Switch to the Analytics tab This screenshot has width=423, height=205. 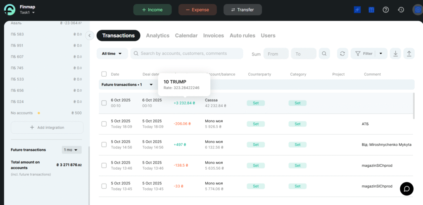(157, 36)
